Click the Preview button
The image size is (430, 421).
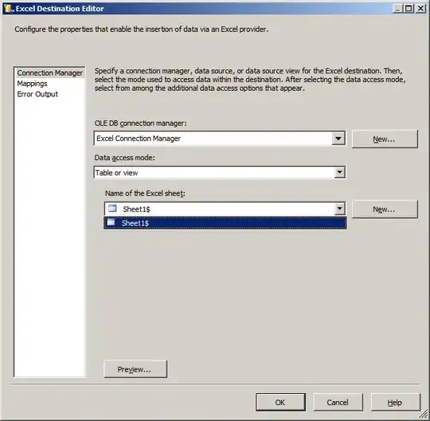coord(135,369)
